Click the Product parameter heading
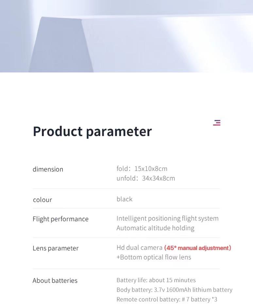253x304 pixels. point(92,131)
